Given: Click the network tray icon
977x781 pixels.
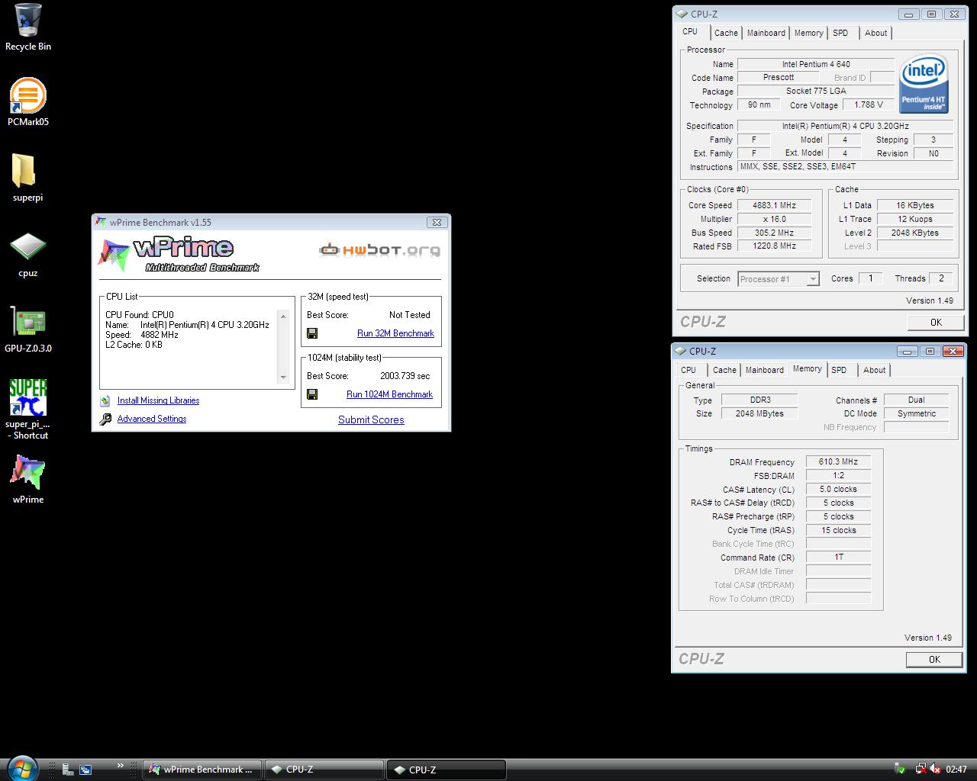Looking at the screenshot, I should click(920, 770).
